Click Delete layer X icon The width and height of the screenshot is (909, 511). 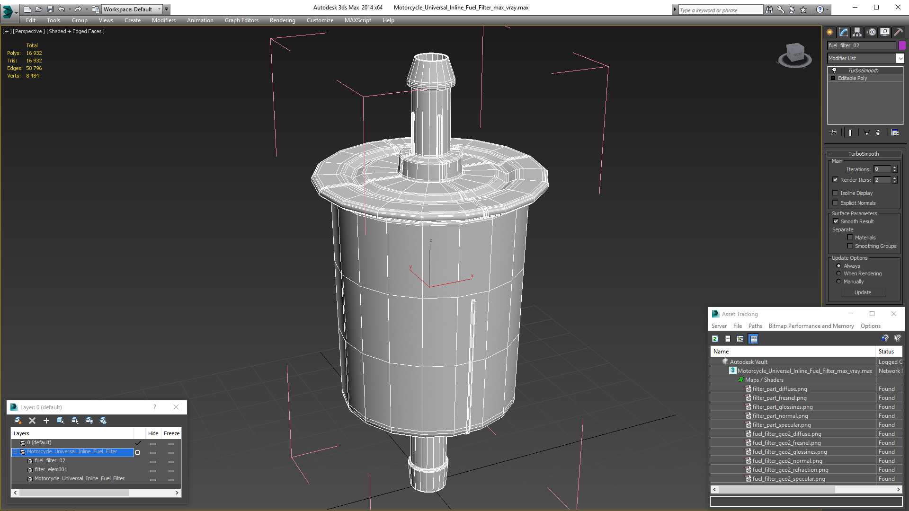point(32,421)
